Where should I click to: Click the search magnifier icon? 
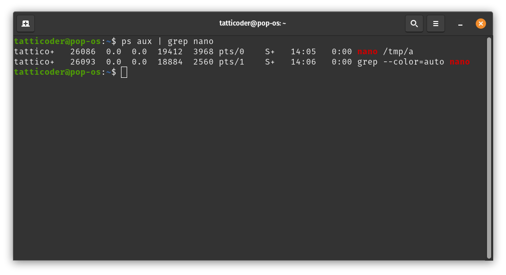point(414,24)
